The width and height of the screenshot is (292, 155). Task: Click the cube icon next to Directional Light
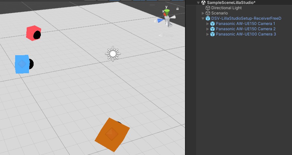coord(208,8)
